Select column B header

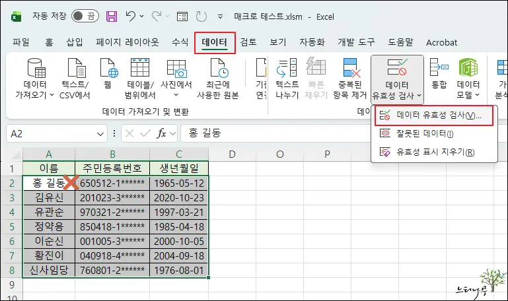pyautogui.click(x=112, y=154)
